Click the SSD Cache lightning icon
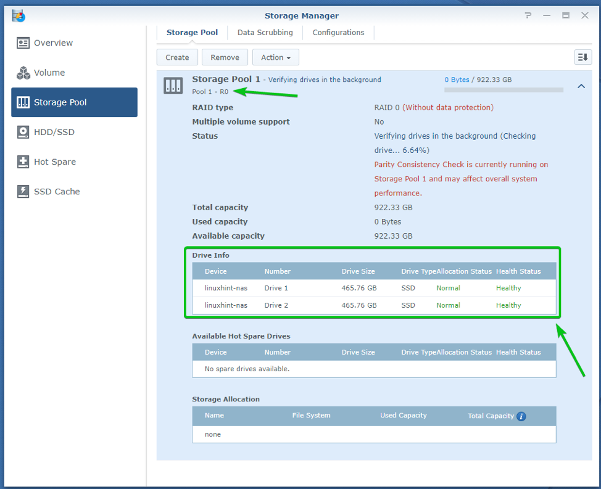The width and height of the screenshot is (601, 489). point(23,191)
